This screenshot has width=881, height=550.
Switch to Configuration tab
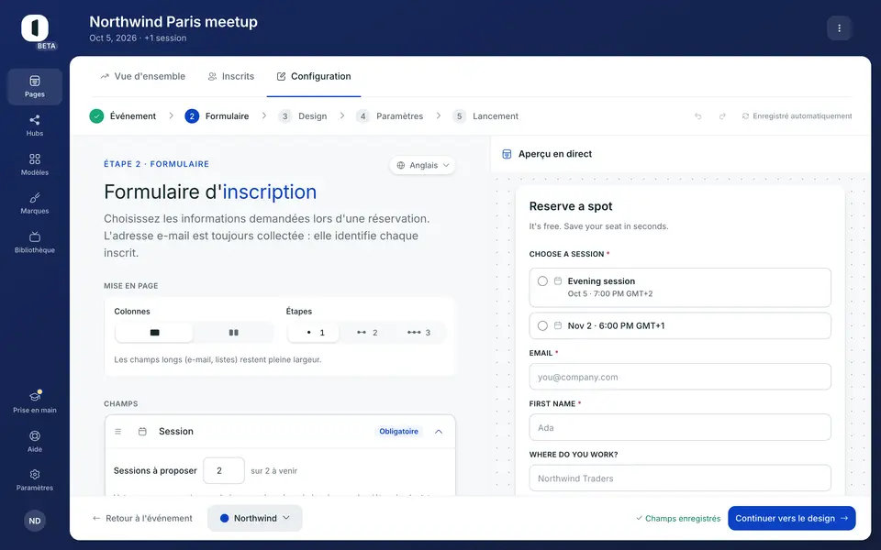coord(314,76)
